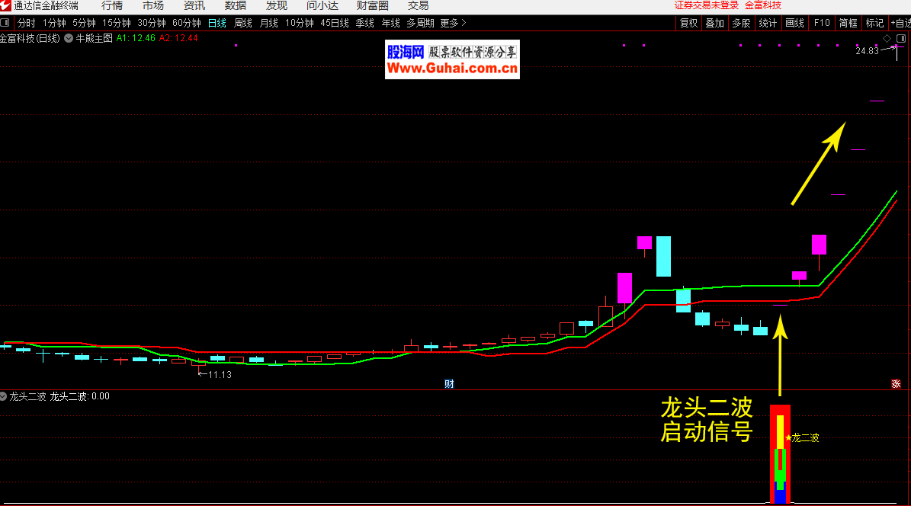Image resolution: width=911 pixels, height=506 pixels.
Task: Click the diamond marker icon top right
Action: coord(887,38)
